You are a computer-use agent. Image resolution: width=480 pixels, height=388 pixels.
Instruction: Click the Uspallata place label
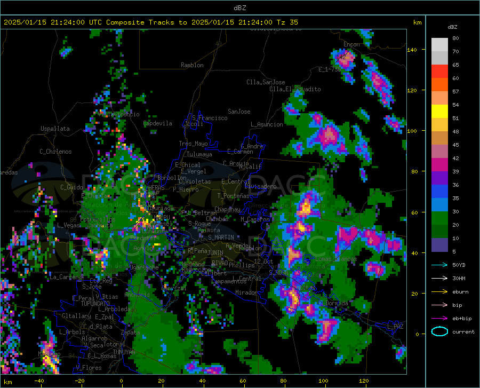[x=55, y=129]
